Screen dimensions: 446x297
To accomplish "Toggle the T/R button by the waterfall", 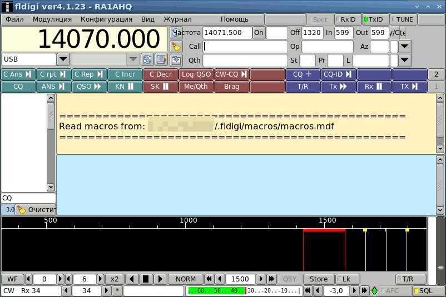I will coord(411,279).
